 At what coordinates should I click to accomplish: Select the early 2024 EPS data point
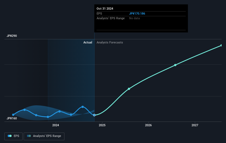(x=59, y=111)
